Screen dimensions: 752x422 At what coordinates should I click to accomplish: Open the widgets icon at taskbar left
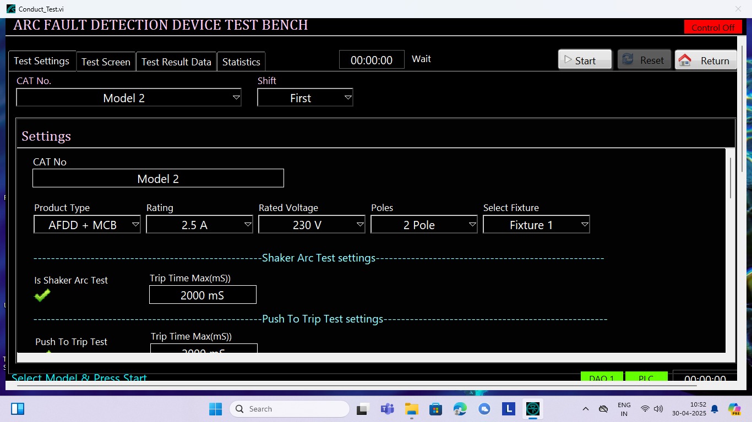[x=18, y=409]
